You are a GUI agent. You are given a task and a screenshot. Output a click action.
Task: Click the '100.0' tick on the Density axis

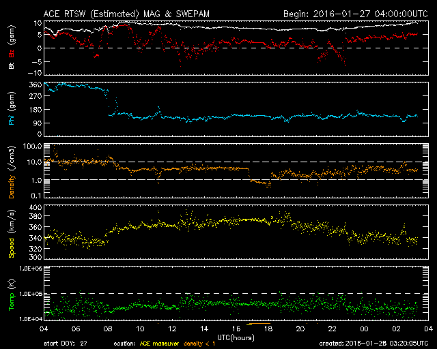(x=32, y=146)
